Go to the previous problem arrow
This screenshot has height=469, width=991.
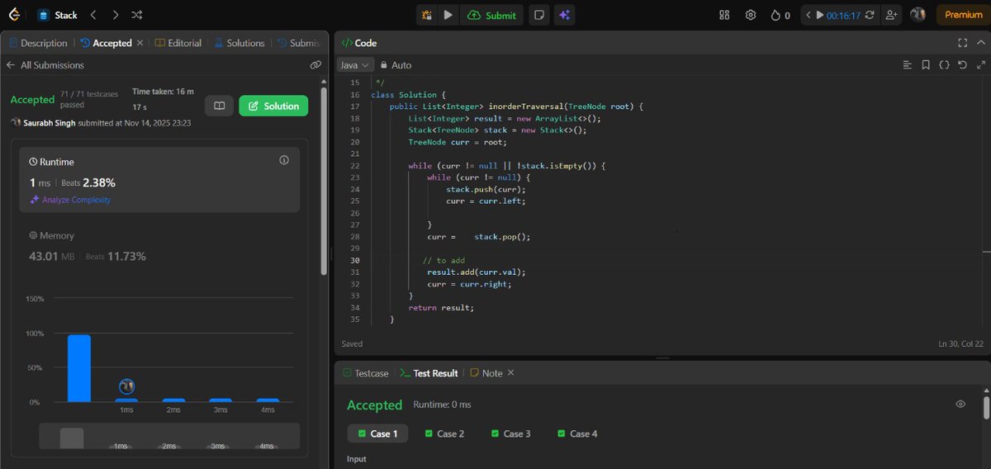point(93,15)
